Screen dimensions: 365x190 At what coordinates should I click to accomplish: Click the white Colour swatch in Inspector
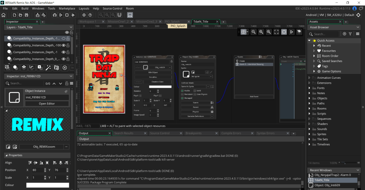(47, 185)
